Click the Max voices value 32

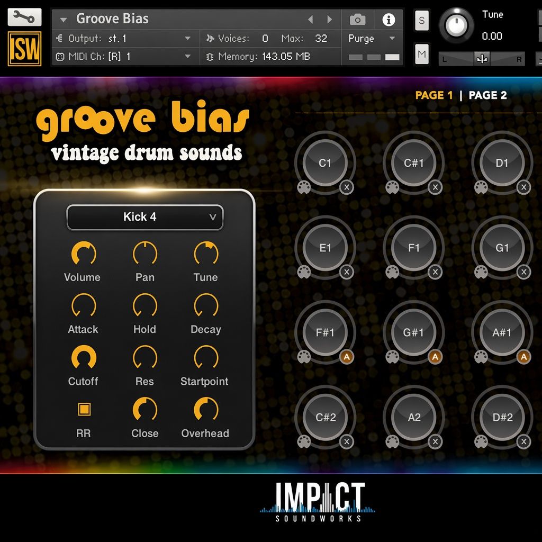point(321,38)
